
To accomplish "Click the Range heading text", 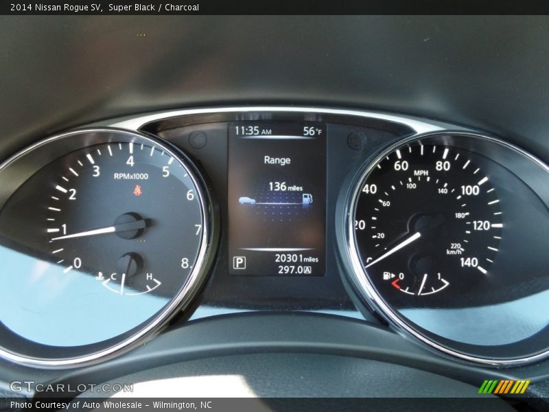I will click(277, 160).
